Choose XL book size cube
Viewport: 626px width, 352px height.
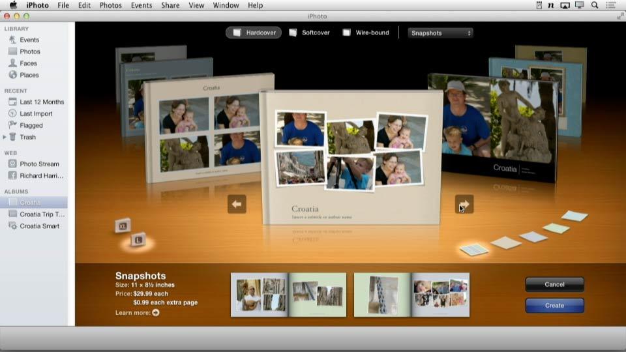[x=123, y=226]
